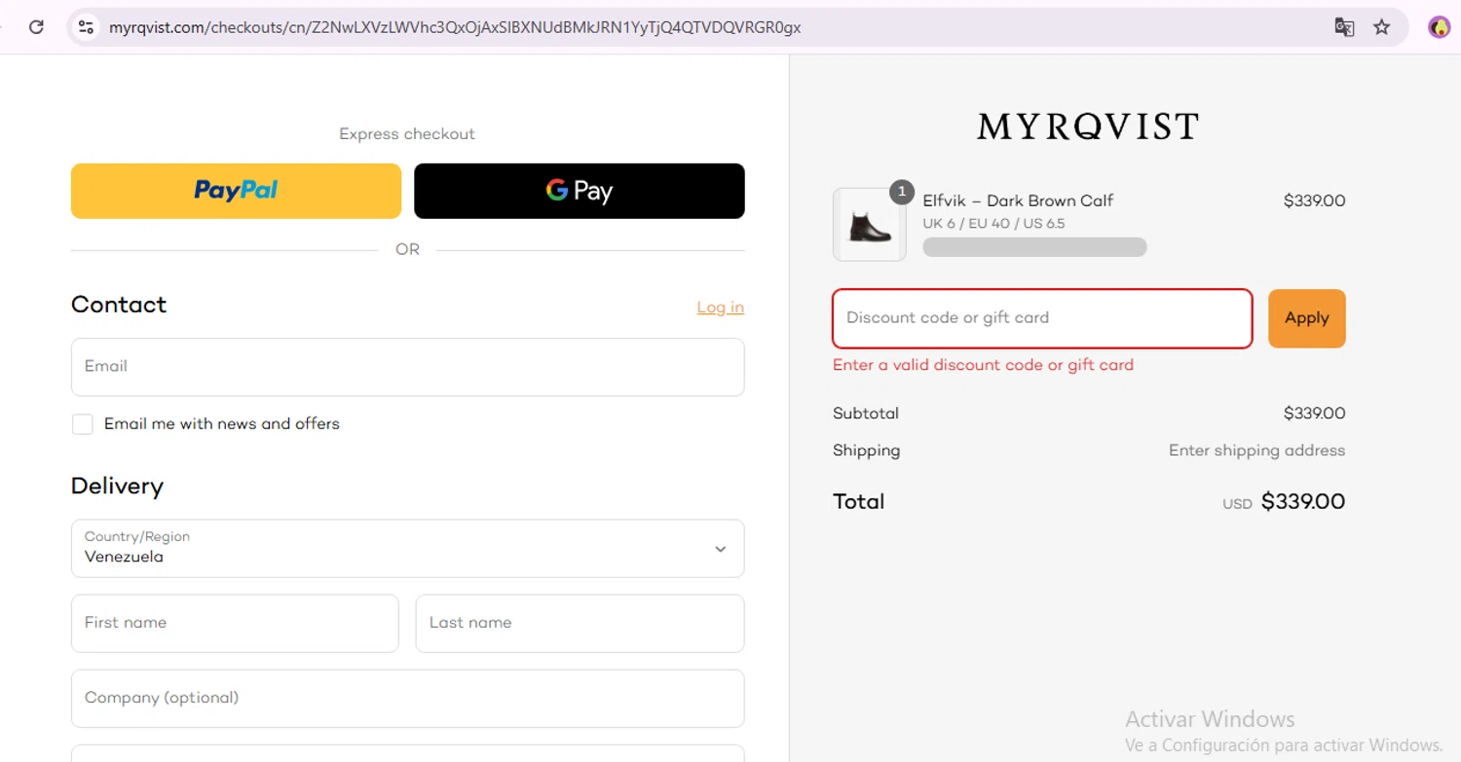Click the Express checkout heading
The image size is (1461, 762).
coord(407,134)
